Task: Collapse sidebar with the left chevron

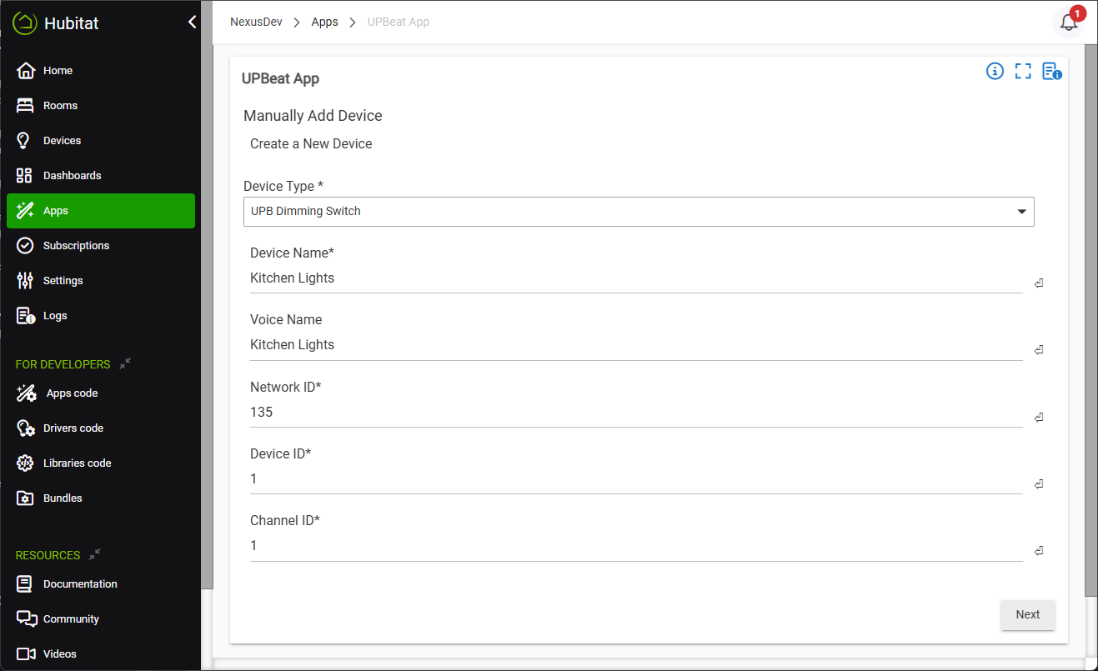Action: point(192,23)
